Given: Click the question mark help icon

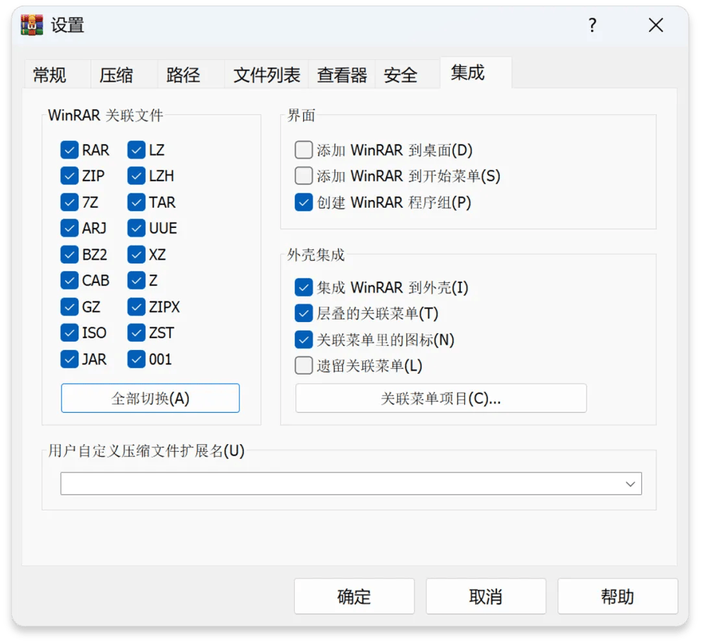Looking at the screenshot, I should pyautogui.click(x=592, y=25).
